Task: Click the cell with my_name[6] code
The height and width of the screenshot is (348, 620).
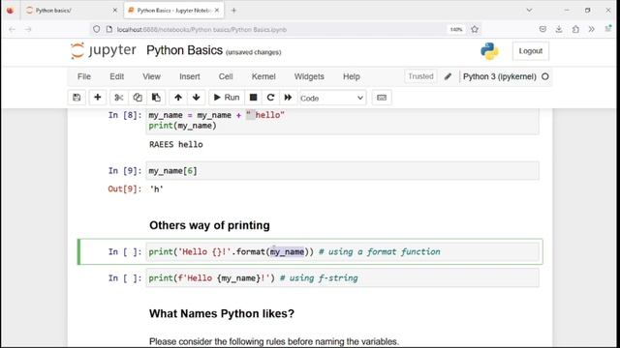Action: pos(342,171)
